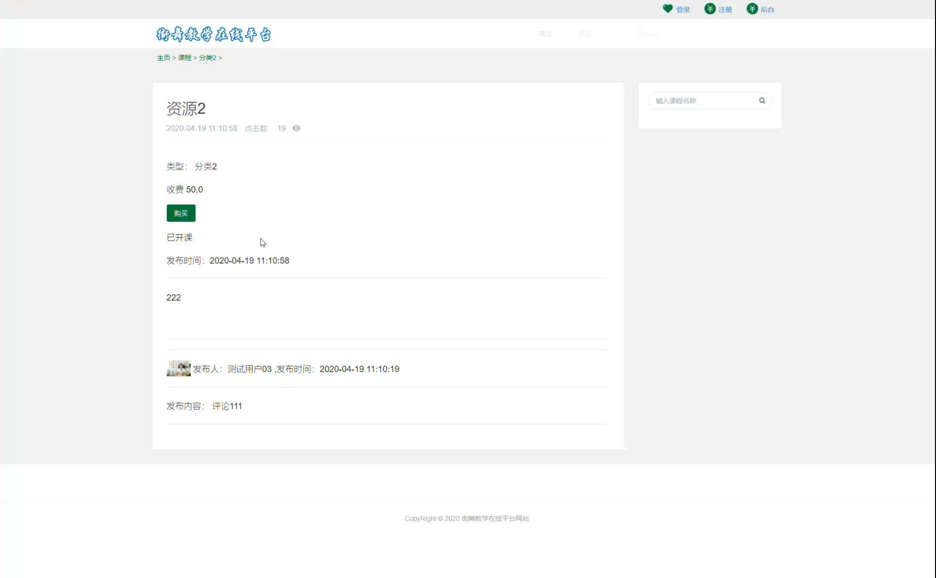This screenshot has width=936, height=578.
Task: Click the yen icon beside 后台
Action: click(x=752, y=9)
